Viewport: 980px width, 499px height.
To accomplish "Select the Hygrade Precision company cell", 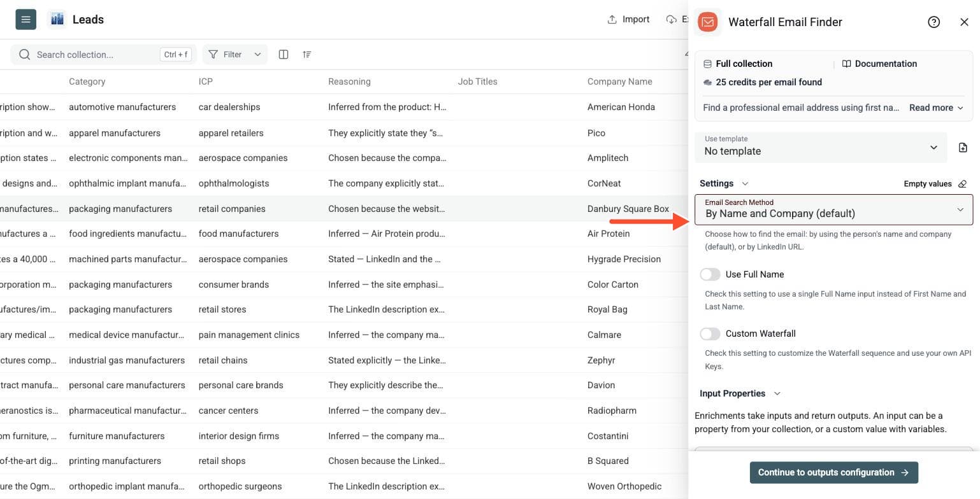I will pyautogui.click(x=624, y=259).
